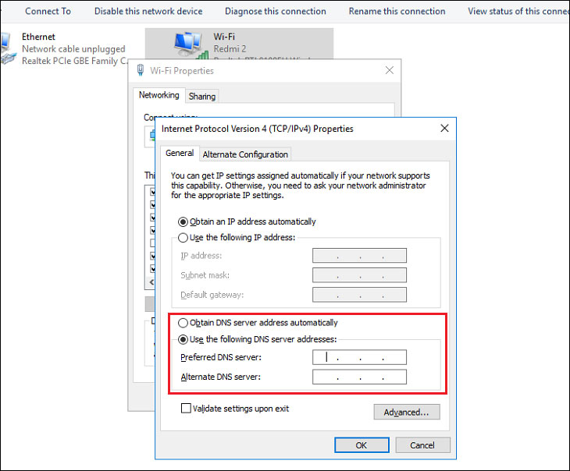Open the Networking tab
This screenshot has width=570, height=471.
(x=159, y=95)
